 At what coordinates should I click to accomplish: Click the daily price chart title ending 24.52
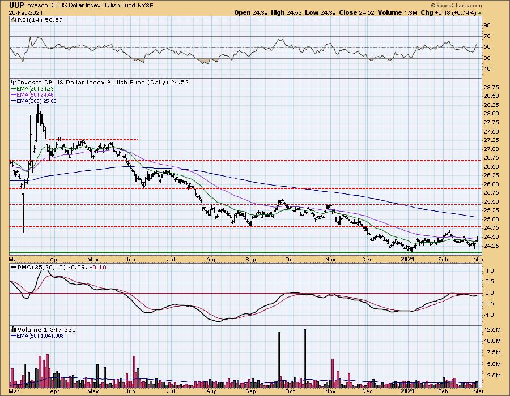103,83
